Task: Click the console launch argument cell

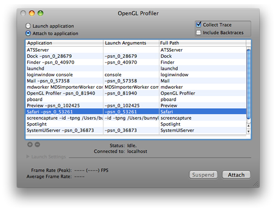Action: point(131,75)
